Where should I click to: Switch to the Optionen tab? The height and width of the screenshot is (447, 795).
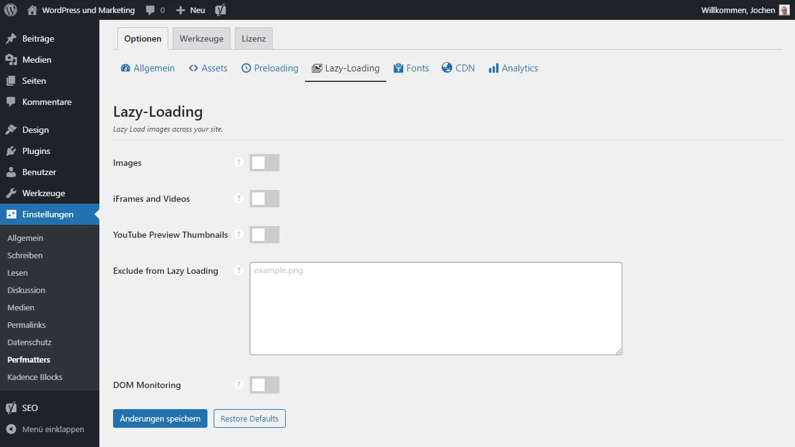point(143,38)
